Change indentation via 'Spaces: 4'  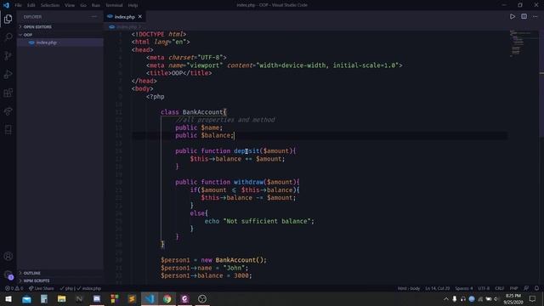point(464,288)
